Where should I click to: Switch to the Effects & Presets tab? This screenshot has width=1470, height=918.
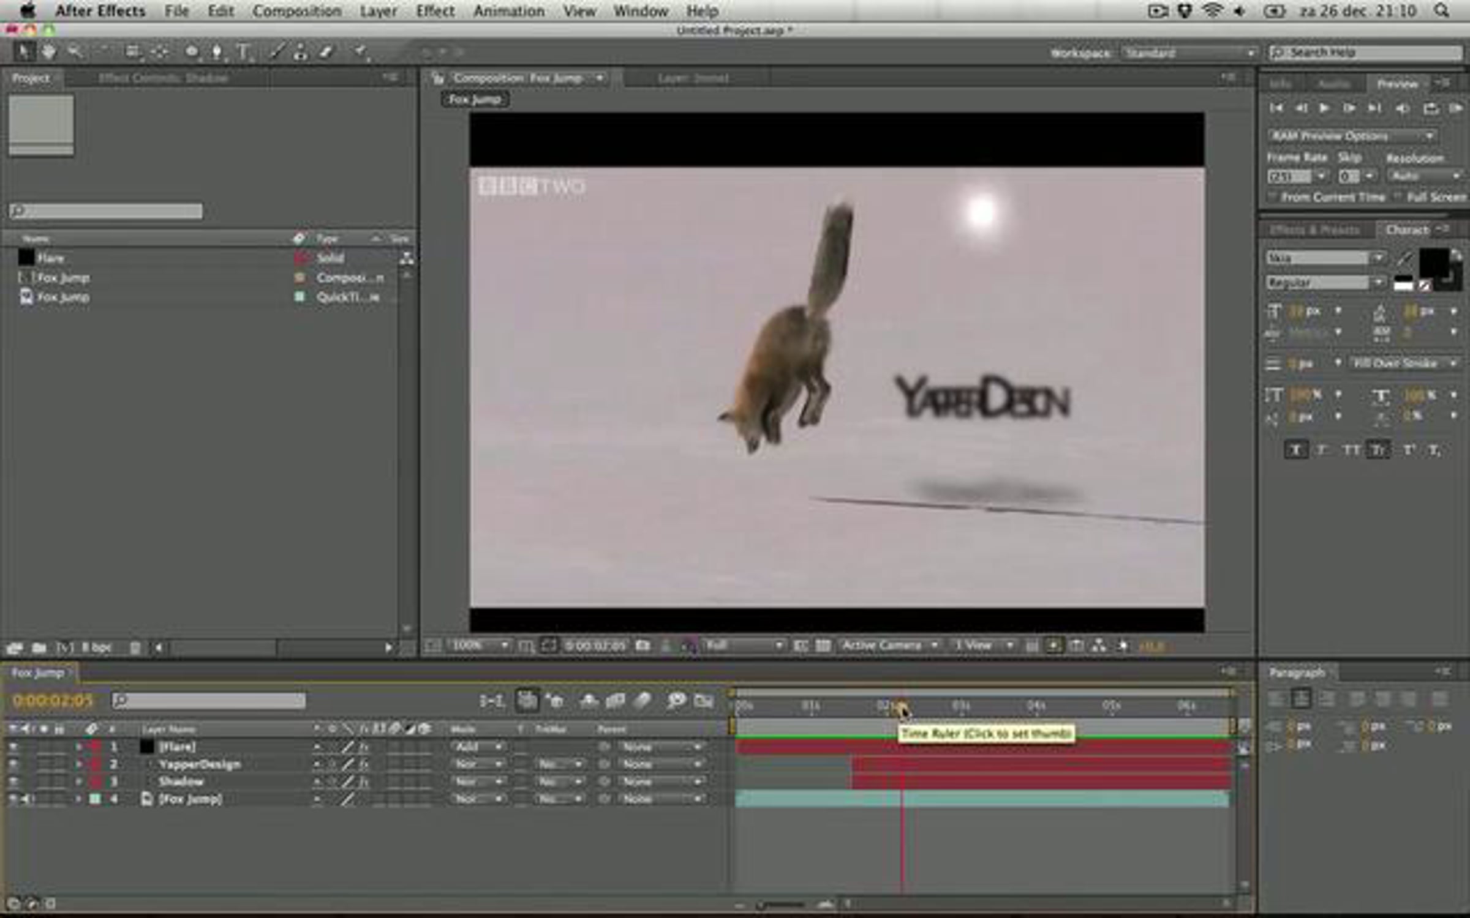click(1314, 230)
